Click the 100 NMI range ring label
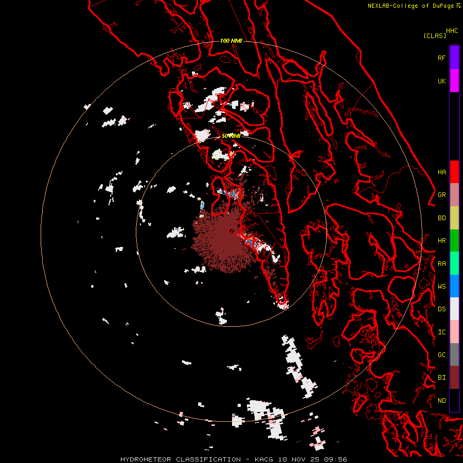The image size is (463, 463). coord(231,41)
